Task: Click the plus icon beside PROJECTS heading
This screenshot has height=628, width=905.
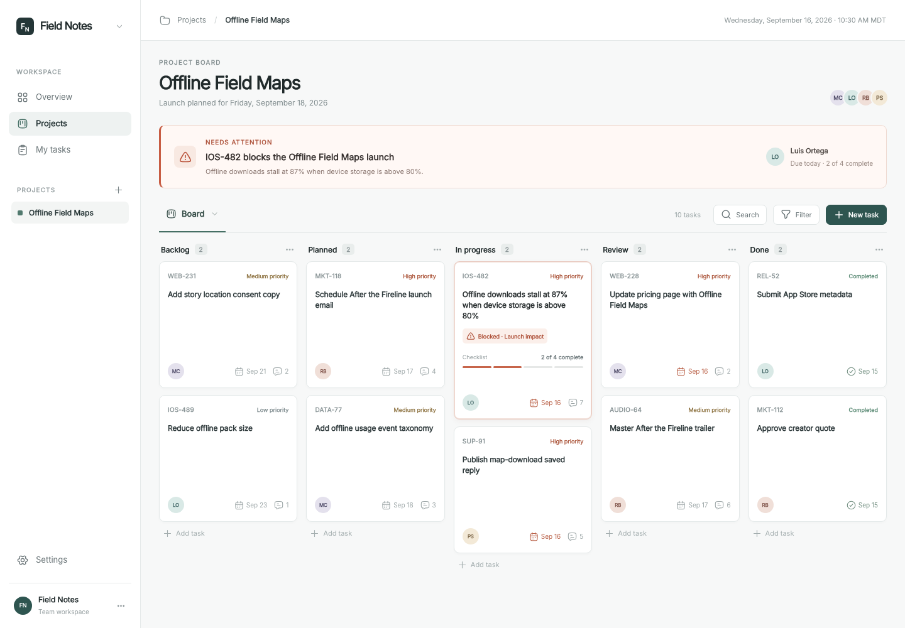Action: point(118,190)
